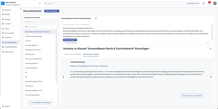Select the Eine Klausel auswählen tab
This screenshot has width=218, height=109.
tap(91, 54)
